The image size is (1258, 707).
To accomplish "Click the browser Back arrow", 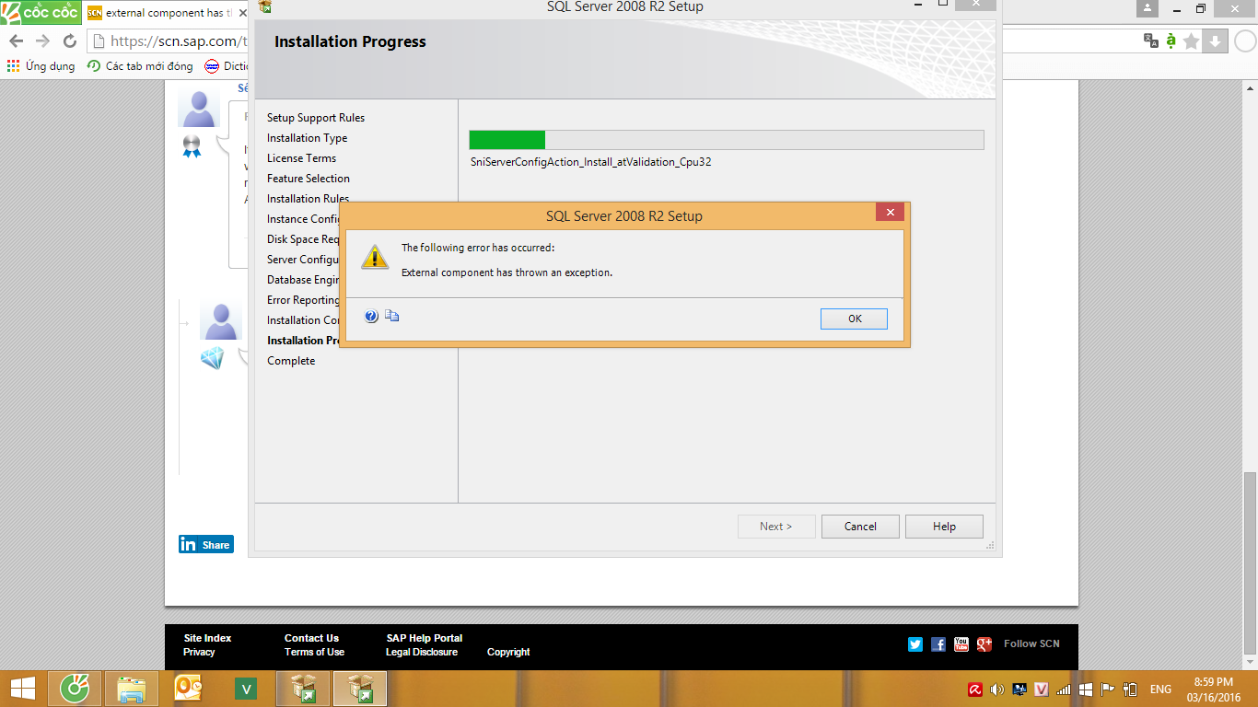I will (16, 41).
